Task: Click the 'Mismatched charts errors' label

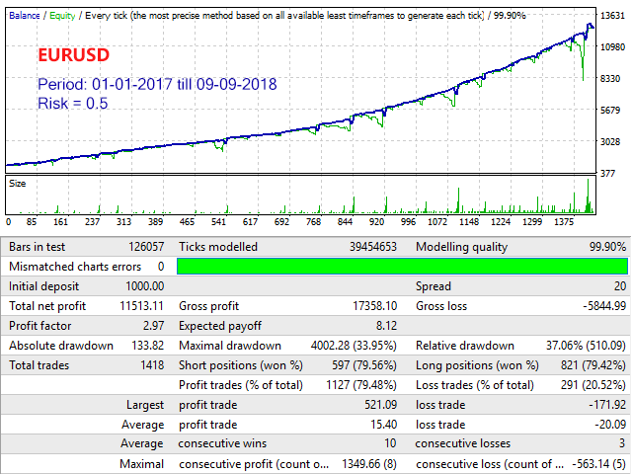Action: click(75, 267)
